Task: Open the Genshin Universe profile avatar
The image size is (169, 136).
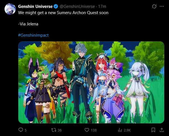Action: (10, 9)
